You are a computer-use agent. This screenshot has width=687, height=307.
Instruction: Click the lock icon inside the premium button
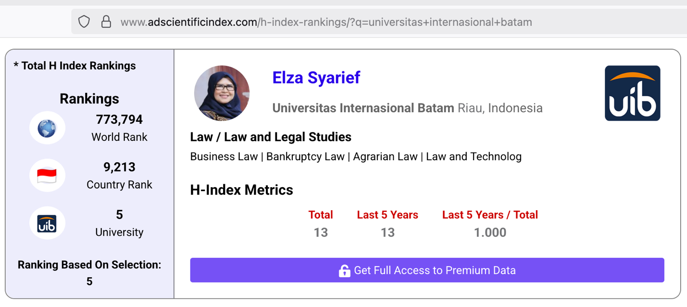tap(344, 270)
